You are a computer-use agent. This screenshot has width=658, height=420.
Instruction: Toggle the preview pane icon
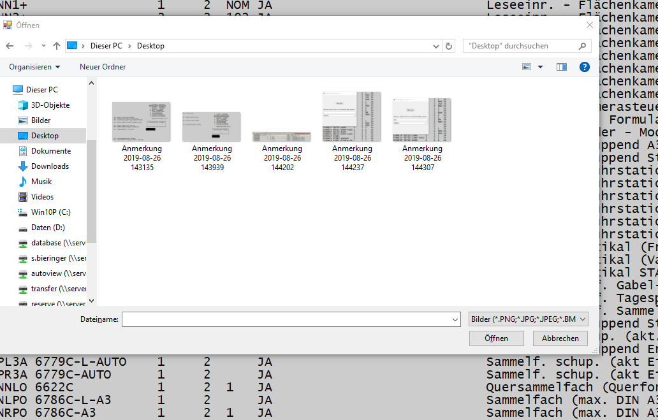(x=561, y=67)
